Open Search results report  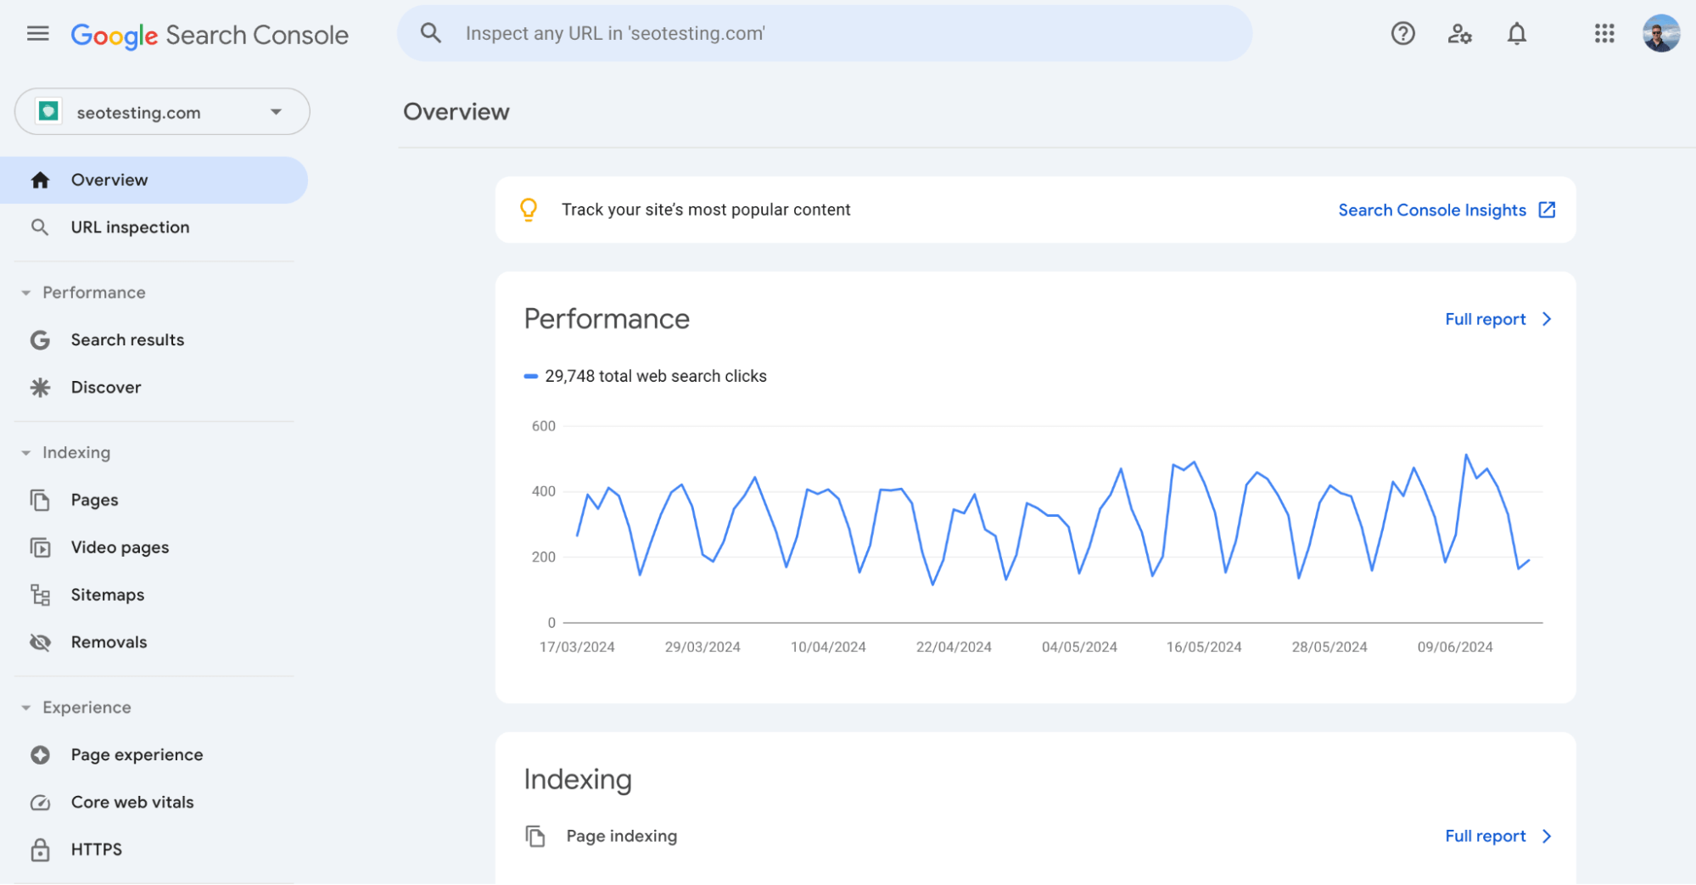(154, 340)
